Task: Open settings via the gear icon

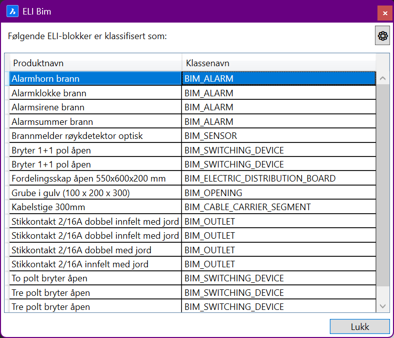Action: [x=382, y=36]
